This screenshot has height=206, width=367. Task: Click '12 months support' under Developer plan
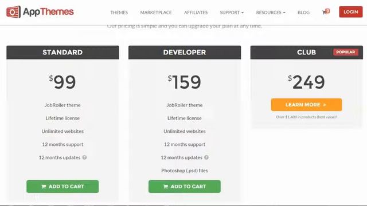click(185, 144)
